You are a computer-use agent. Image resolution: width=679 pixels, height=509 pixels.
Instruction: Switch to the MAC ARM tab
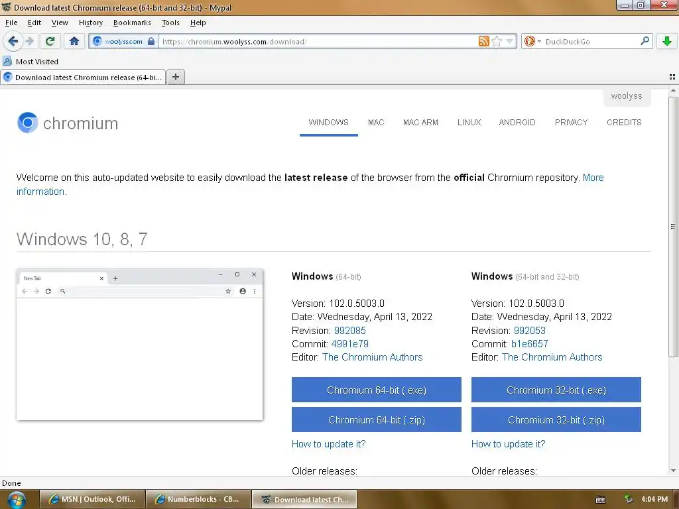(420, 123)
